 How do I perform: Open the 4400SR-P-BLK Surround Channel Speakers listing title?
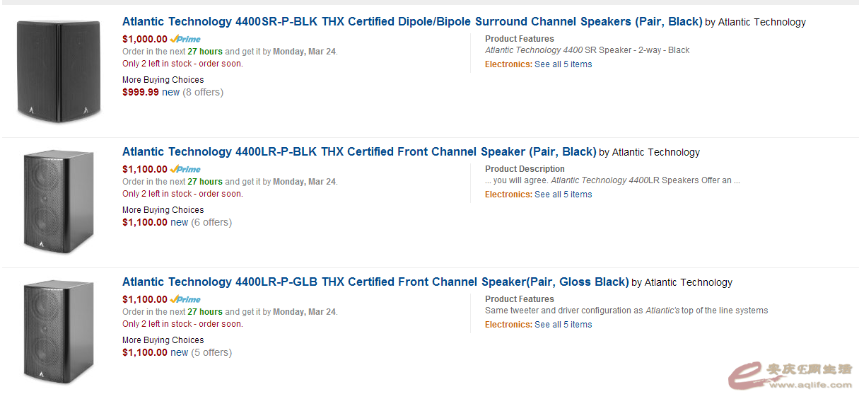click(412, 22)
